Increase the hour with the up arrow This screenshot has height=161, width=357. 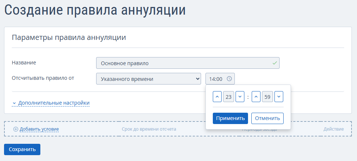[x=217, y=97]
